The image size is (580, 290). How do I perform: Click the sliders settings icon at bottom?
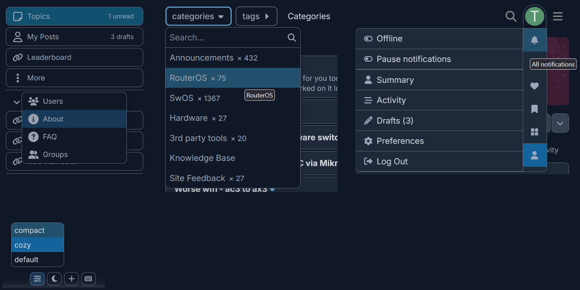(37, 279)
